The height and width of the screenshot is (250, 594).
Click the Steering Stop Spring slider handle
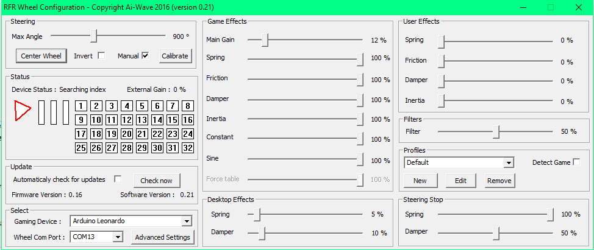point(551,215)
